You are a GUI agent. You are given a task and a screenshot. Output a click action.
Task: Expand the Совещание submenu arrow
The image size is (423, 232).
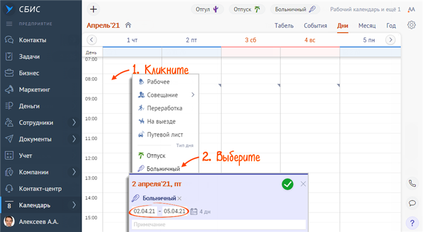pos(193,95)
